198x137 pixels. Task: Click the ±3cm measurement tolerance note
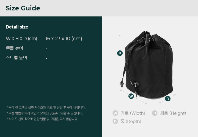(45, 113)
